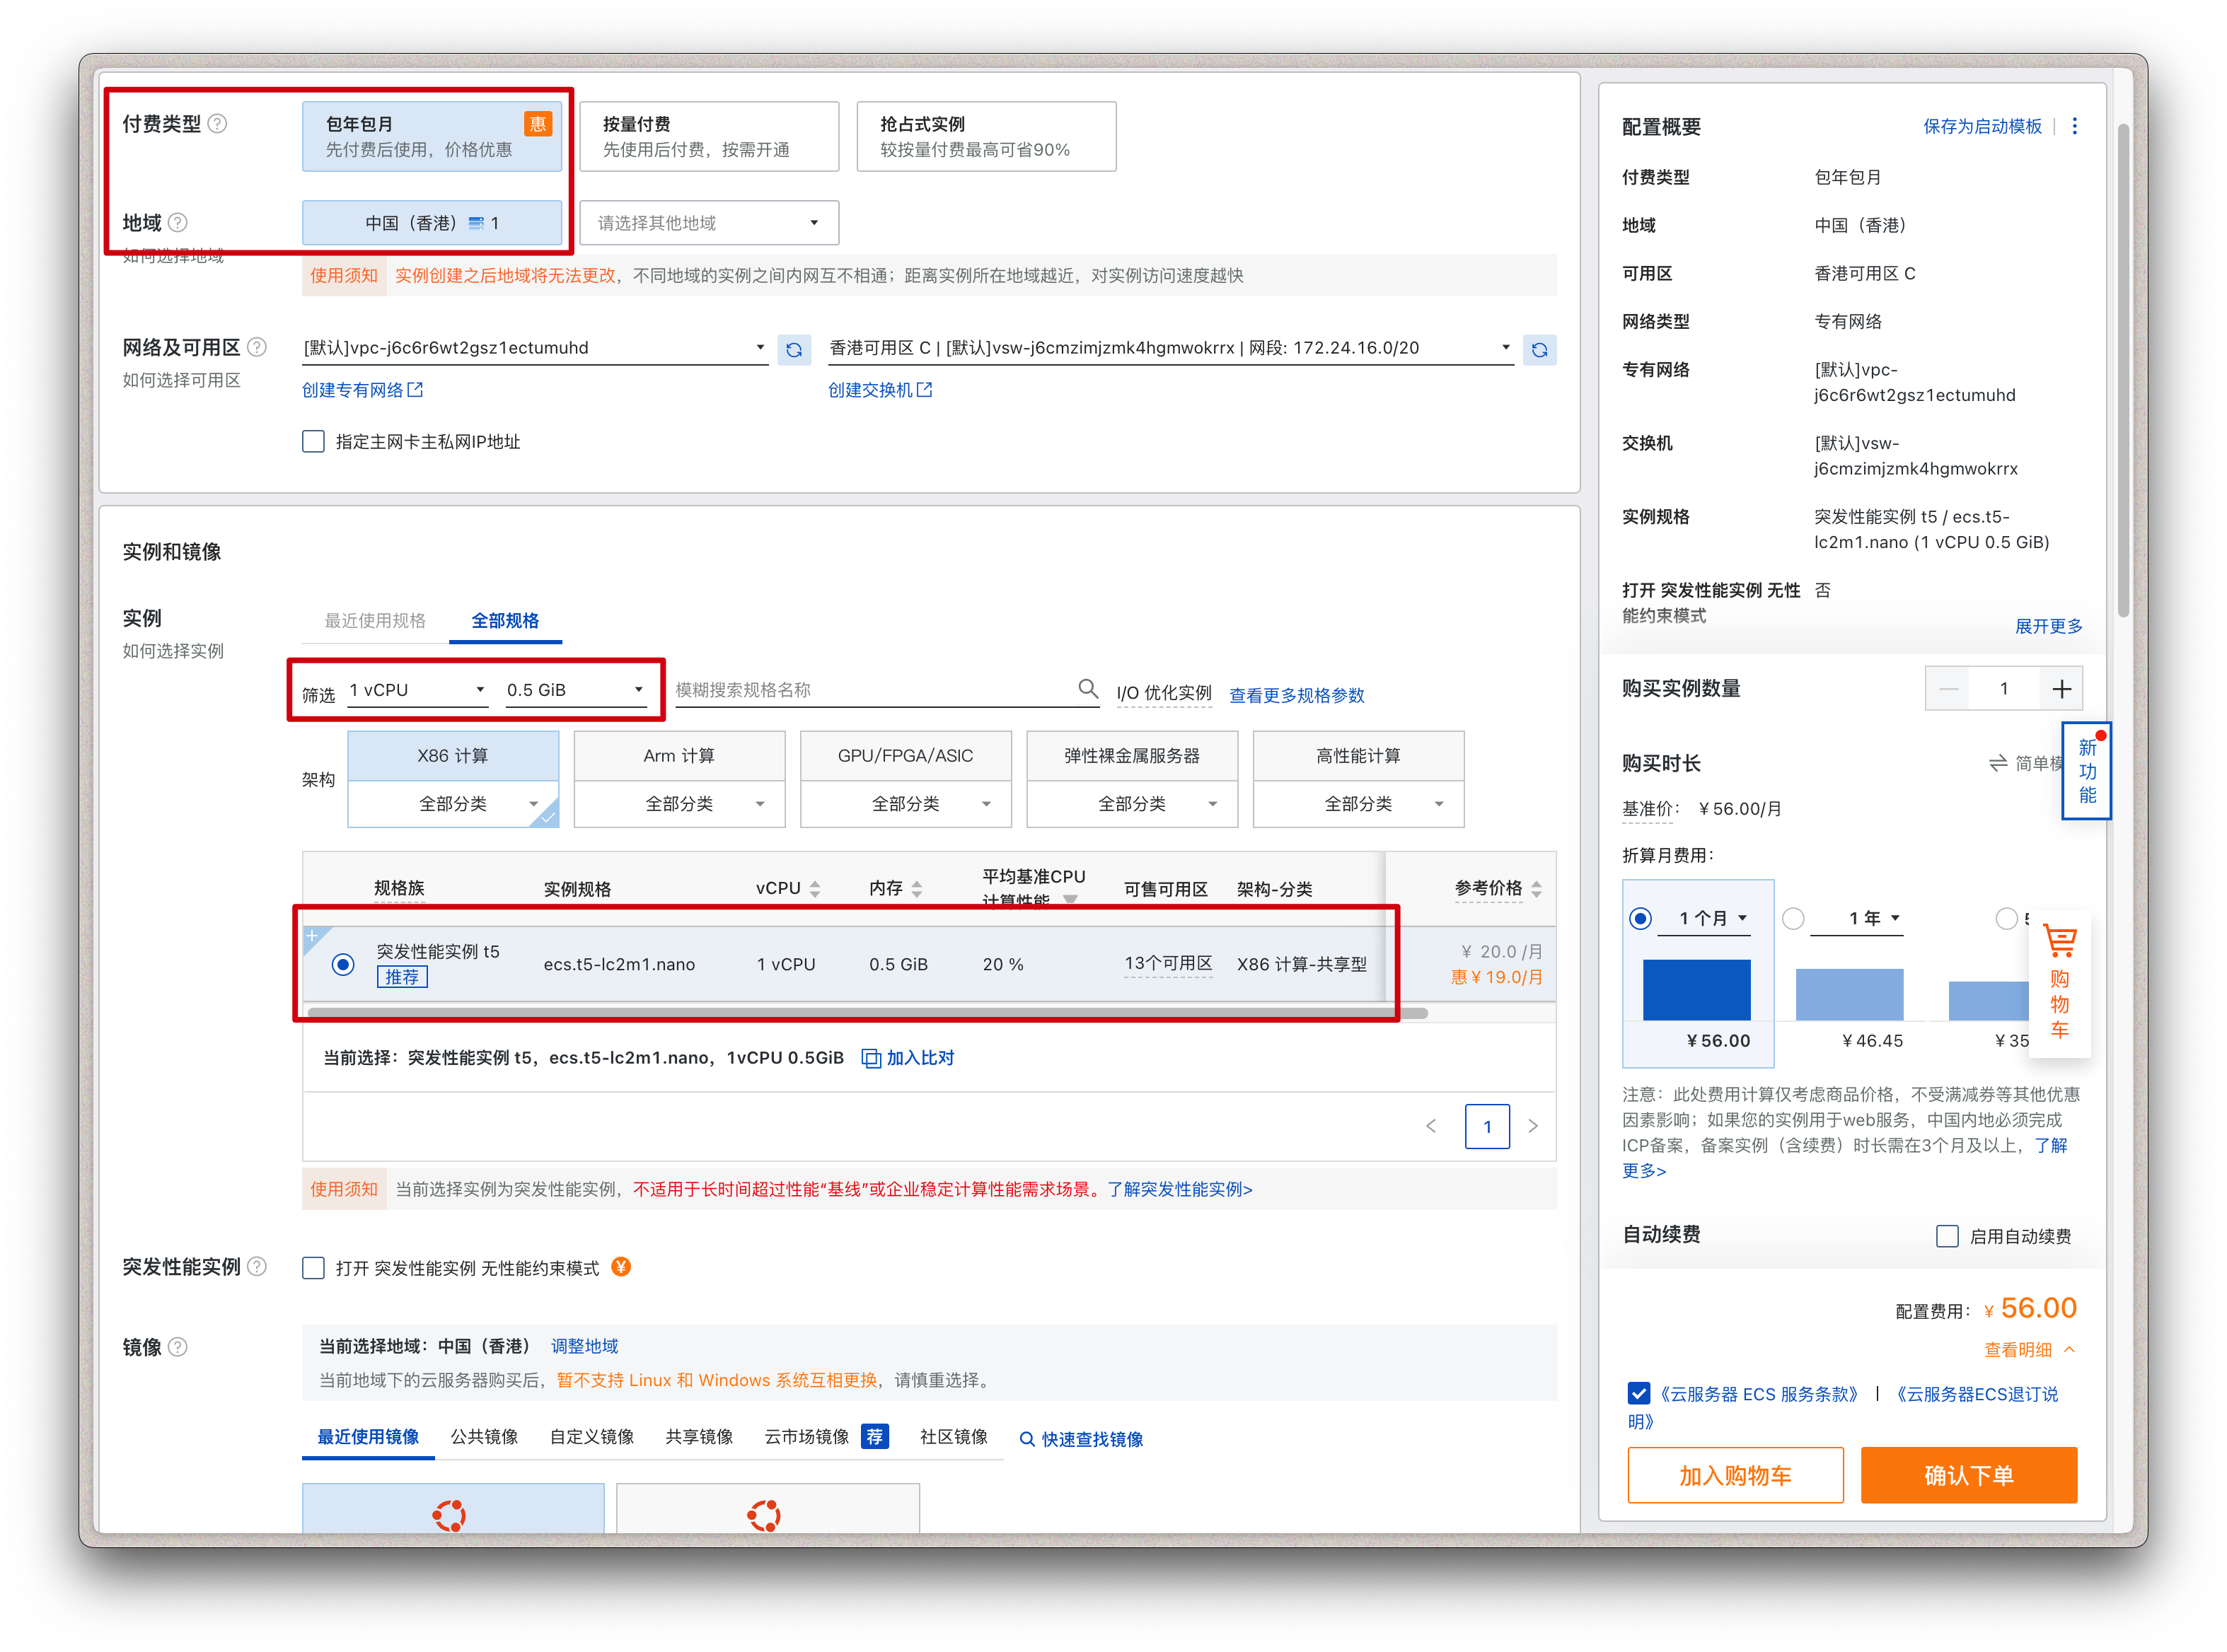The height and width of the screenshot is (1652, 2227).
Task: Click the 惠 discount badge on 包年包月
Action: (537, 123)
